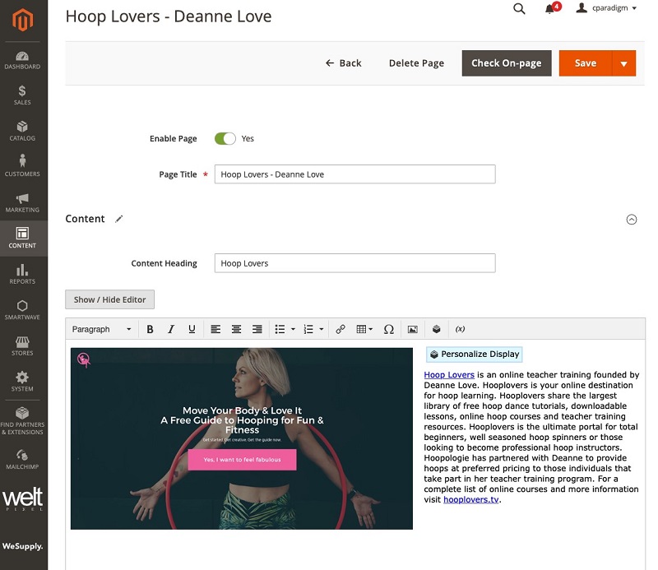Open the Content sidebar menu

(x=23, y=239)
